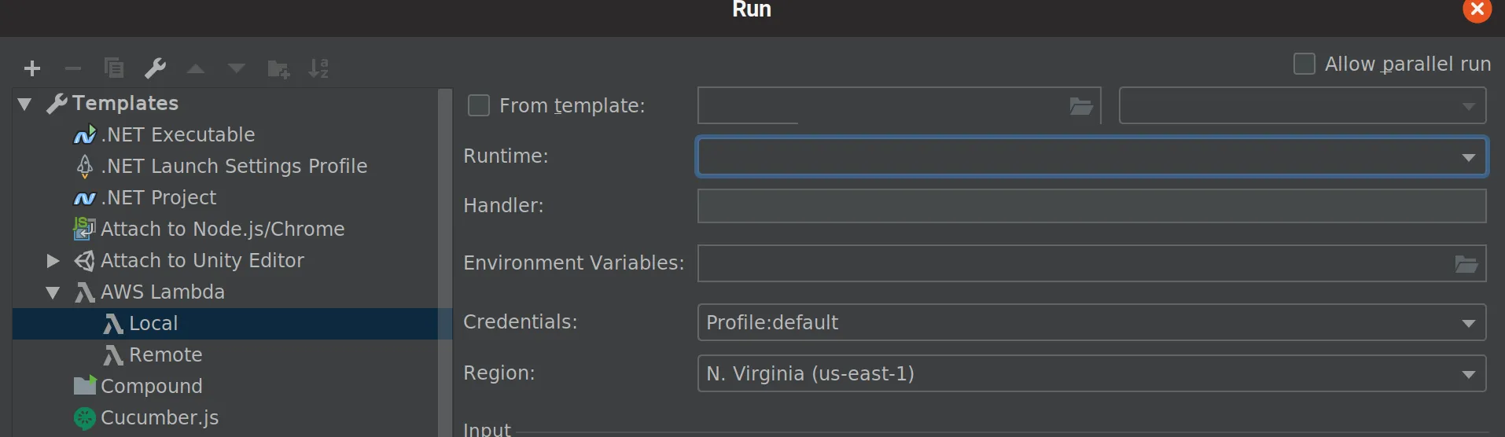
Task: Enable the Allow parallel run checkbox
Action: 1304,64
